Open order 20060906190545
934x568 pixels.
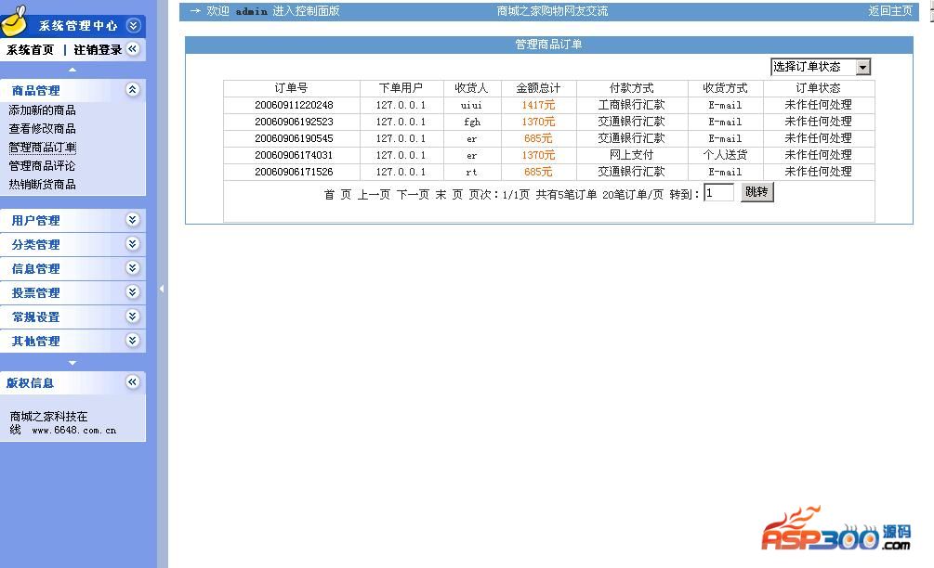(294, 138)
